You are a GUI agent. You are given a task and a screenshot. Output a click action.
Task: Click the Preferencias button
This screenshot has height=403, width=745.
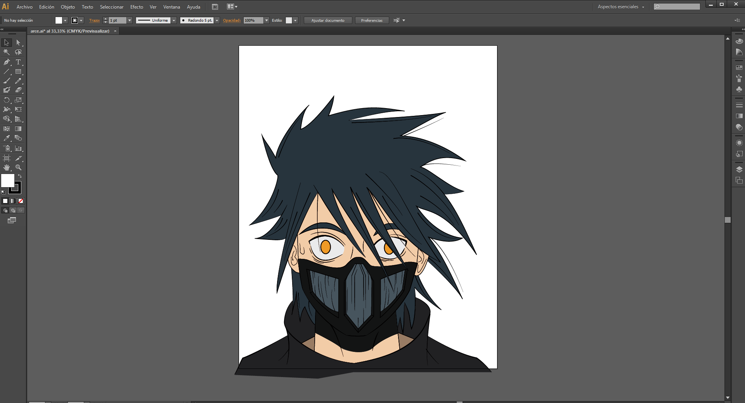(371, 21)
